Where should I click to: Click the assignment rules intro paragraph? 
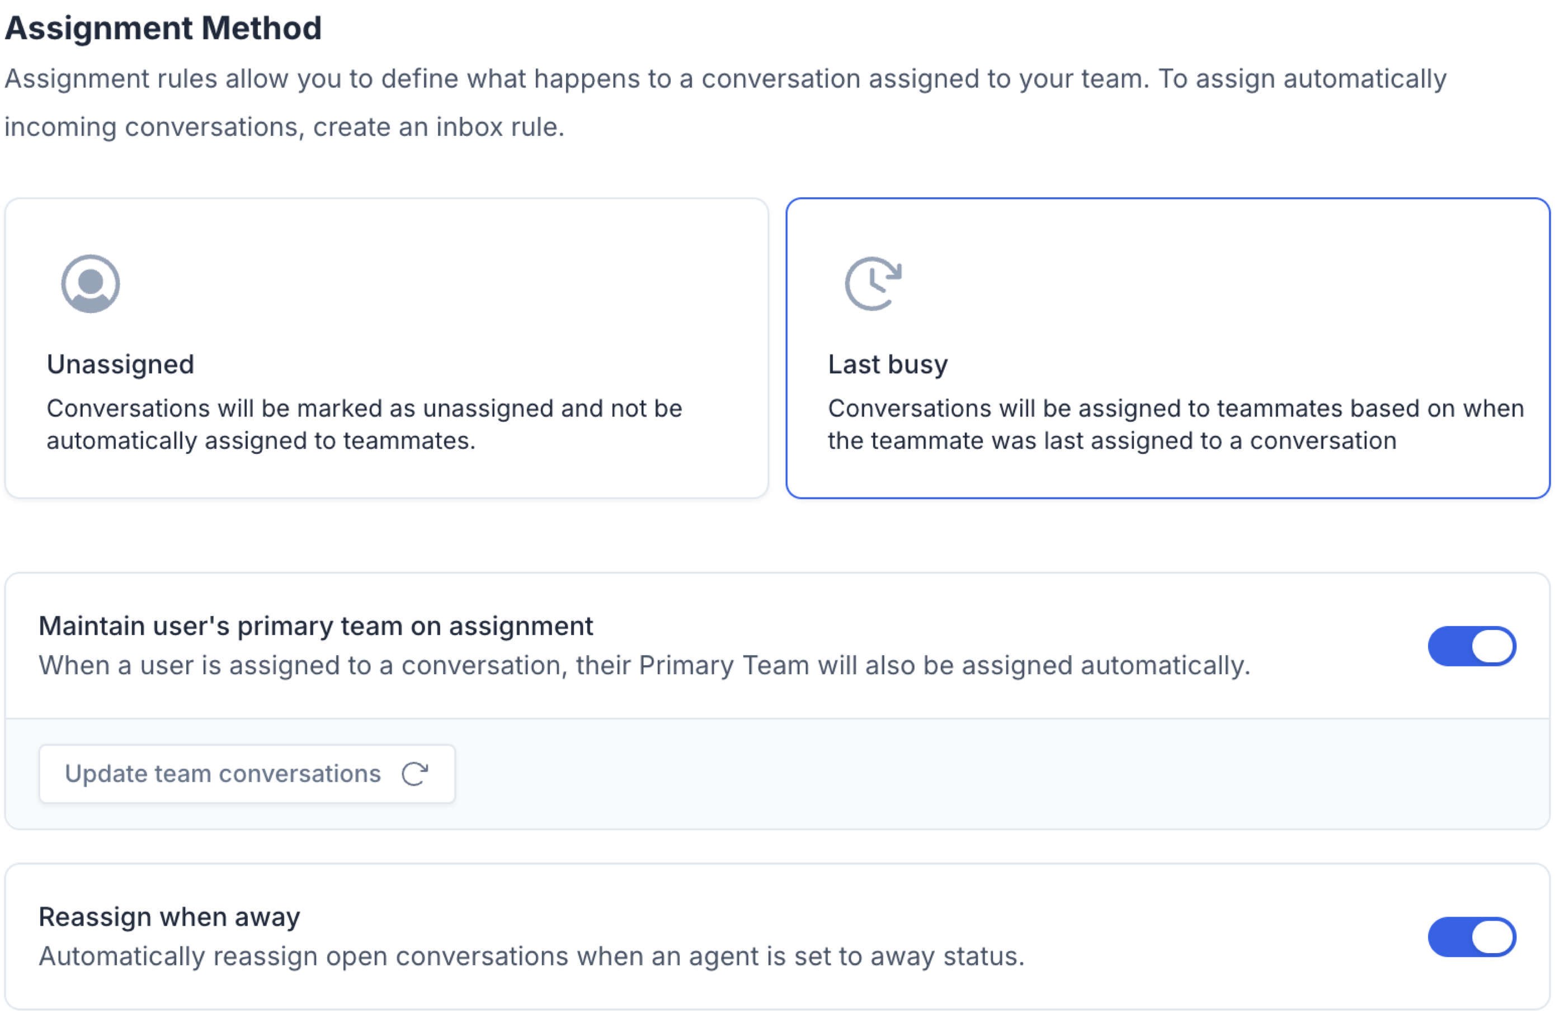[x=725, y=80]
